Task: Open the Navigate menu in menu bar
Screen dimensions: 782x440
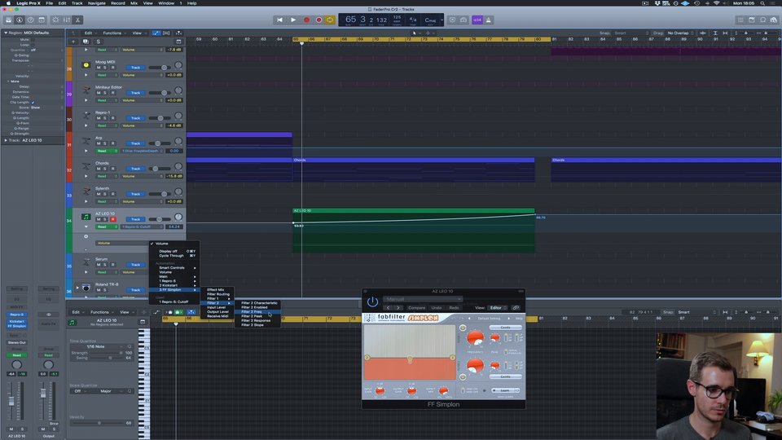Action: point(97,3)
